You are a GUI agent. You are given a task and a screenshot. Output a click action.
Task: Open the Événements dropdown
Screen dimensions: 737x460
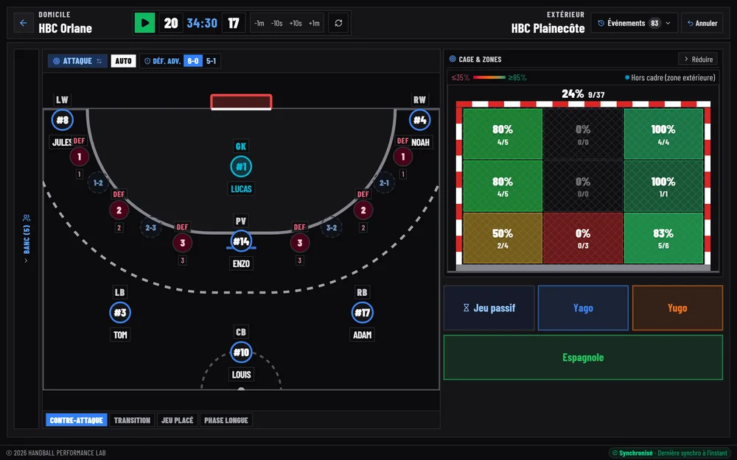(634, 23)
